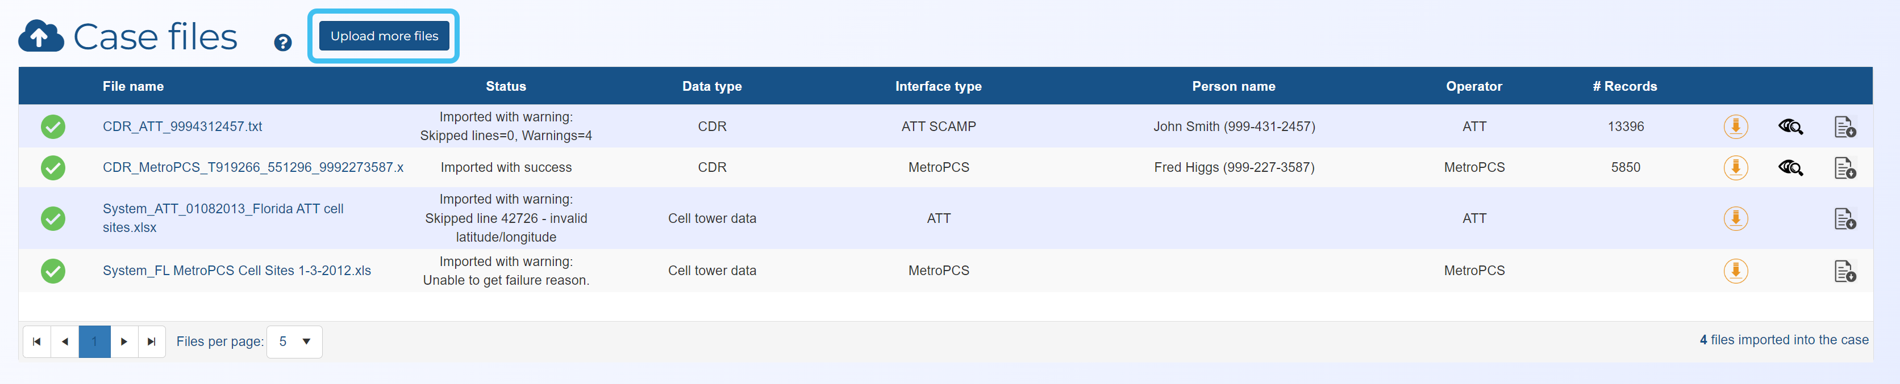Screen dimensions: 1900x384
Task: Jump to the last page of files
Action: [x=152, y=341]
